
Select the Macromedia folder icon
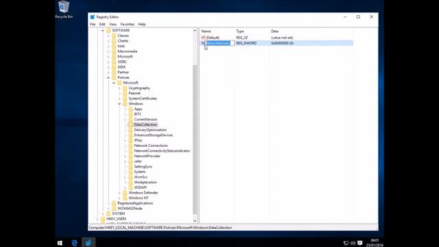(x=114, y=51)
